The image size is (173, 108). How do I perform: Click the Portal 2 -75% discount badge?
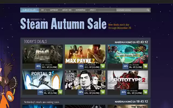(x=40, y=92)
